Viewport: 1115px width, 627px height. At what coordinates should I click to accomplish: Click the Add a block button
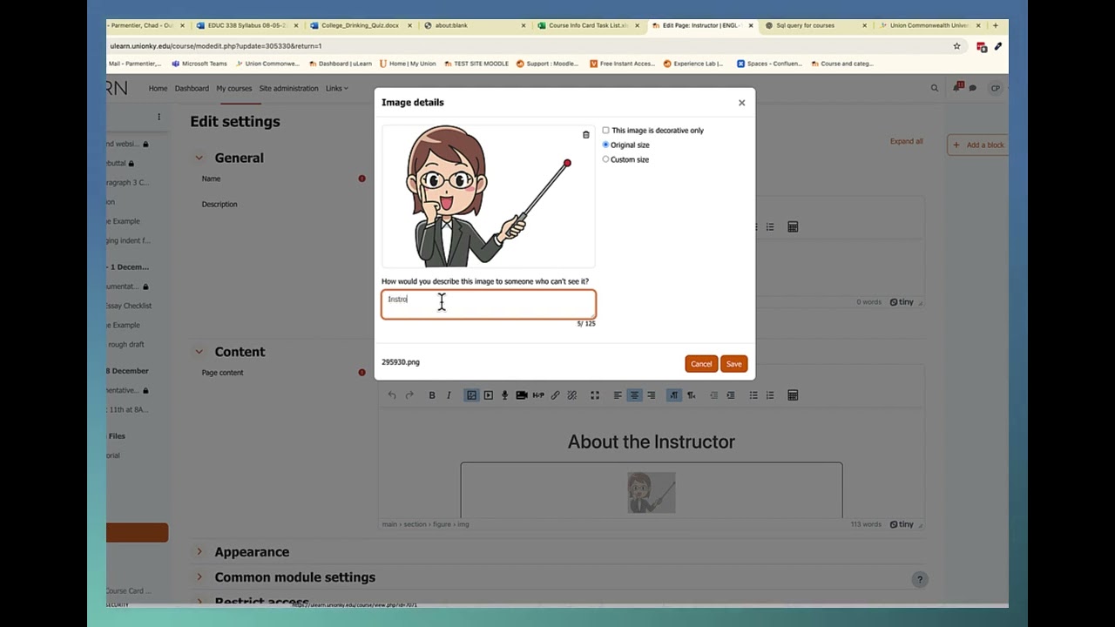tap(978, 145)
